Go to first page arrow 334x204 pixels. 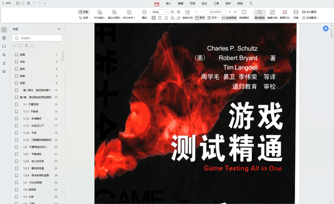pyautogui.click(x=197, y=12)
